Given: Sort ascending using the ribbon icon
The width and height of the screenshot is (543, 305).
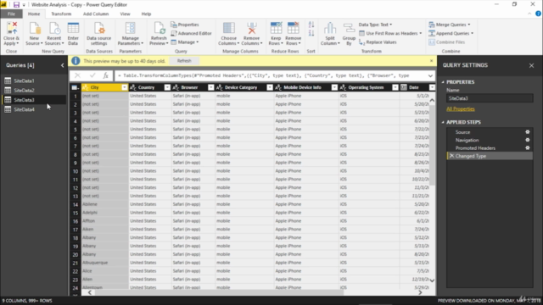Looking at the screenshot, I should point(311,25).
